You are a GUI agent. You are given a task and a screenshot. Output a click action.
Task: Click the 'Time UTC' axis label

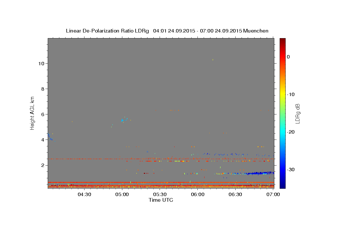pyautogui.click(x=161, y=200)
